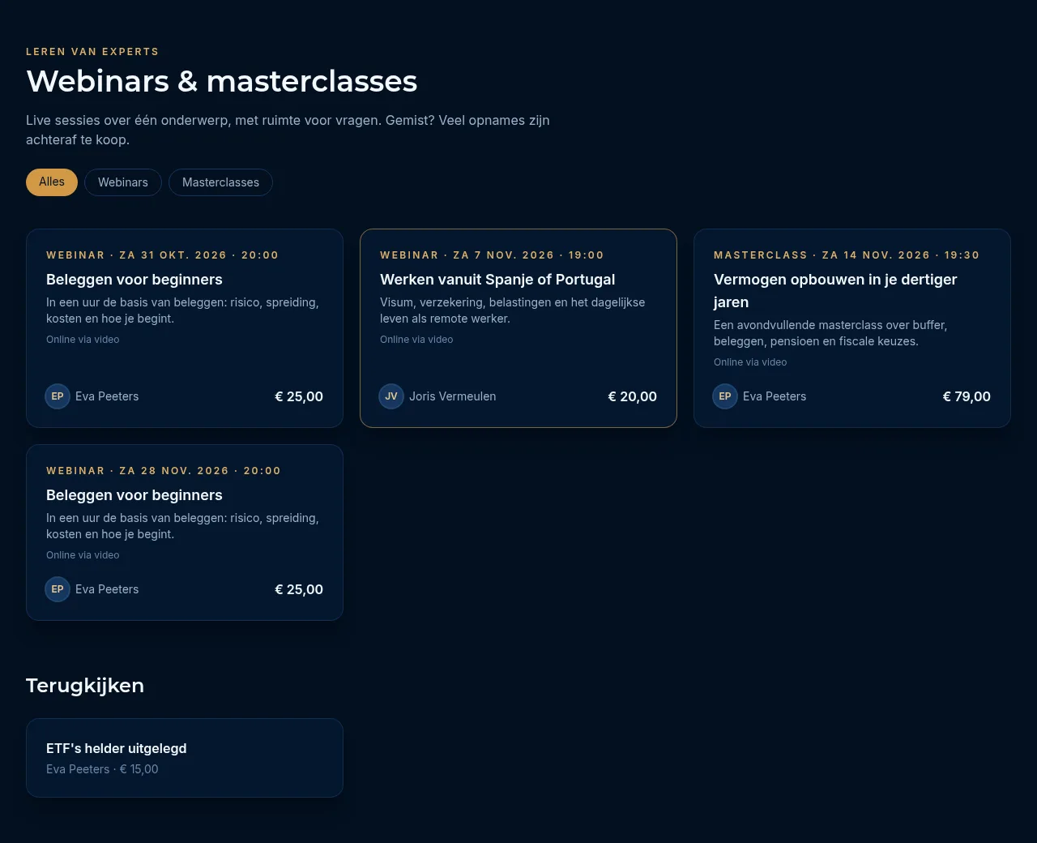Click the Webinars & masterclasses page heading

pos(222,81)
